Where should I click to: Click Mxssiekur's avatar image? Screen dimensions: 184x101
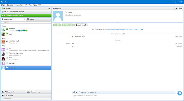[3, 63]
